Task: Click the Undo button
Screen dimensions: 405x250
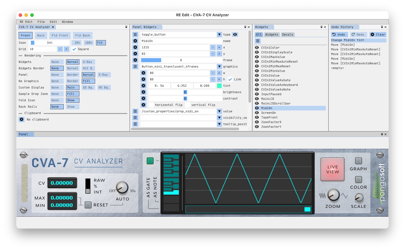Action: [339, 35]
